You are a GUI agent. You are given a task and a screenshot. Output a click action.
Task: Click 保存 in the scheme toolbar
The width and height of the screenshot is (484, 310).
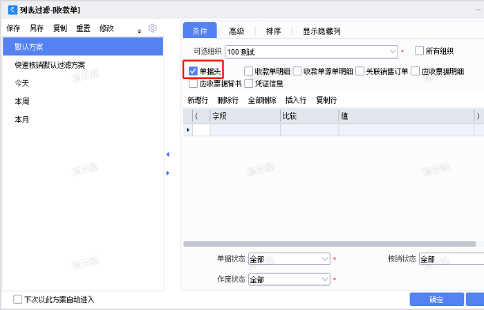[x=13, y=28]
